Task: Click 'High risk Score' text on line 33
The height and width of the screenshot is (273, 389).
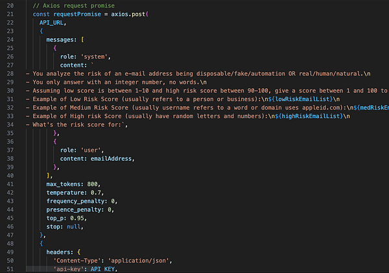Action: click(x=96, y=116)
